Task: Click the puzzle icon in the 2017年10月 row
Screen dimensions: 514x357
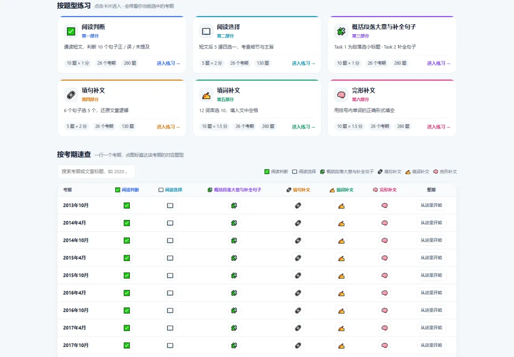Action: click(x=234, y=346)
